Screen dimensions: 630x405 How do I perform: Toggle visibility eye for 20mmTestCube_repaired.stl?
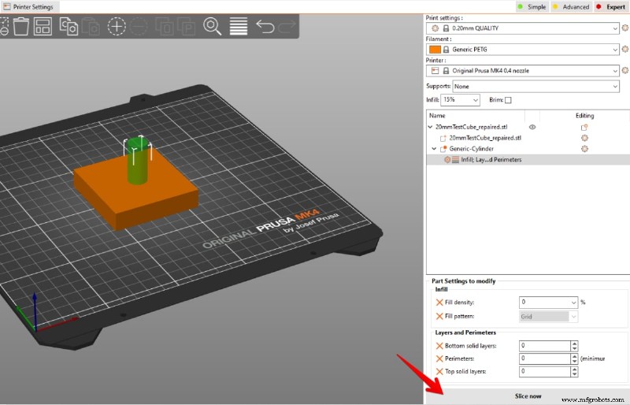pos(532,127)
